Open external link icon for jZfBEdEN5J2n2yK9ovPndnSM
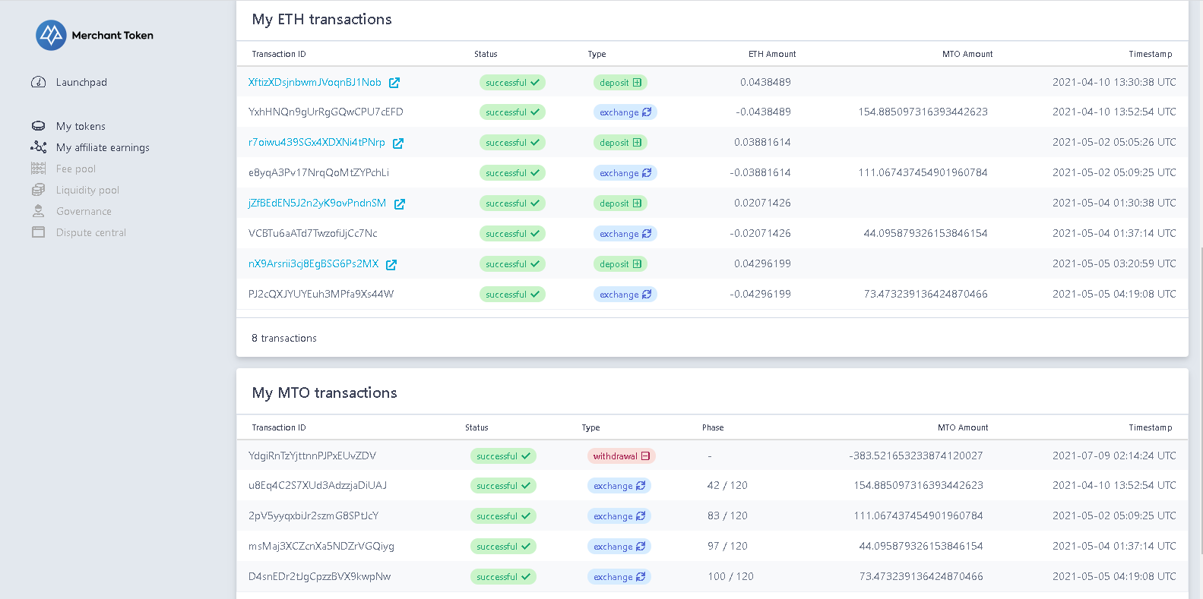The image size is (1203, 599). [400, 203]
